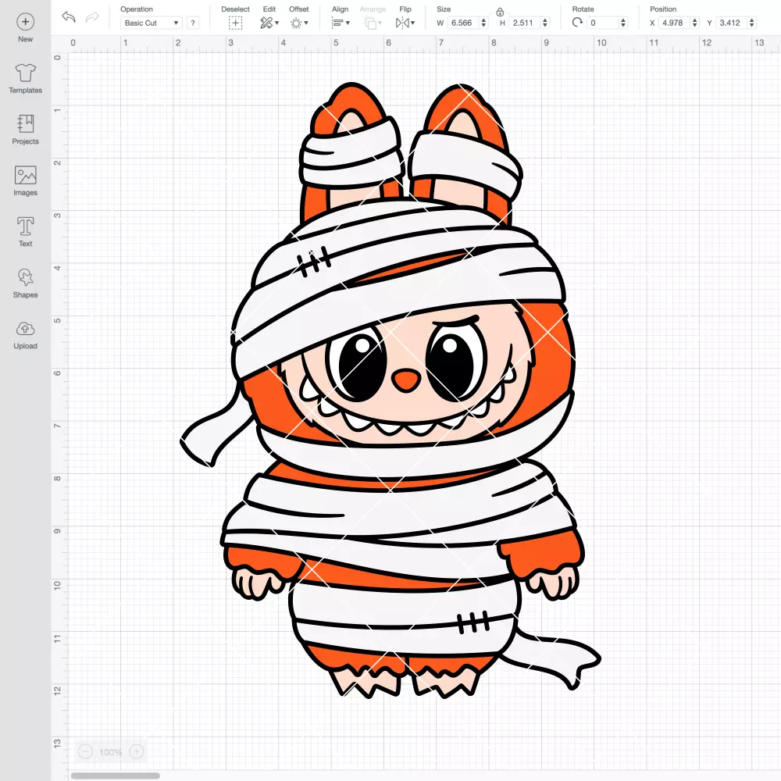Open the Operation Basic Cut dropdown
781x781 pixels.
click(x=152, y=23)
